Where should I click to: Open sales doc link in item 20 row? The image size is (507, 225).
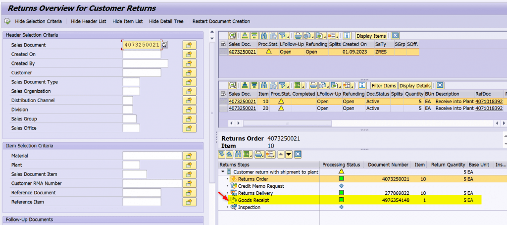242,109
